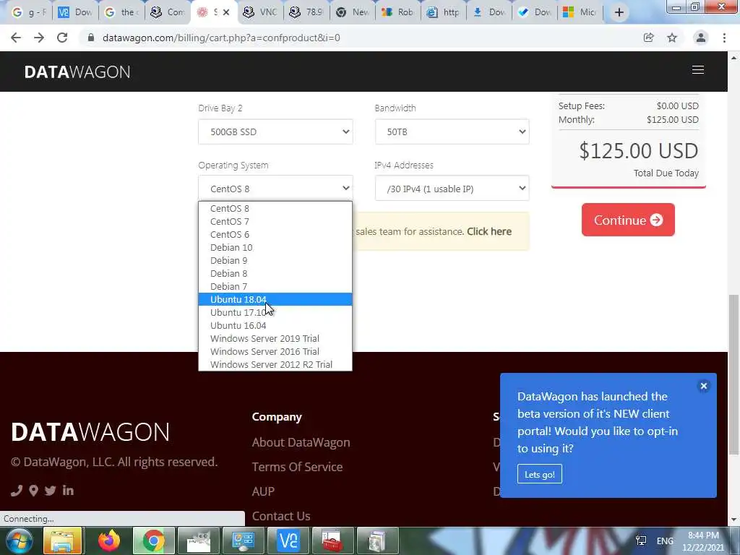Open the Drive Bay 2 dropdown

coord(275,132)
